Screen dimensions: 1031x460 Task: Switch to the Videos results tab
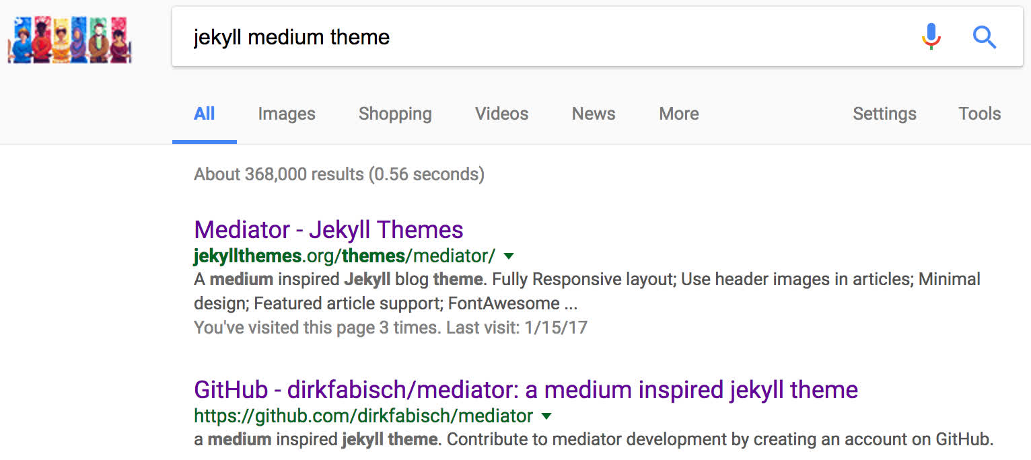pyautogui.click(x=501, y=114)
